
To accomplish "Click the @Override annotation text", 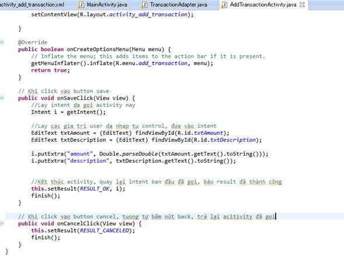I will (33, 42).
